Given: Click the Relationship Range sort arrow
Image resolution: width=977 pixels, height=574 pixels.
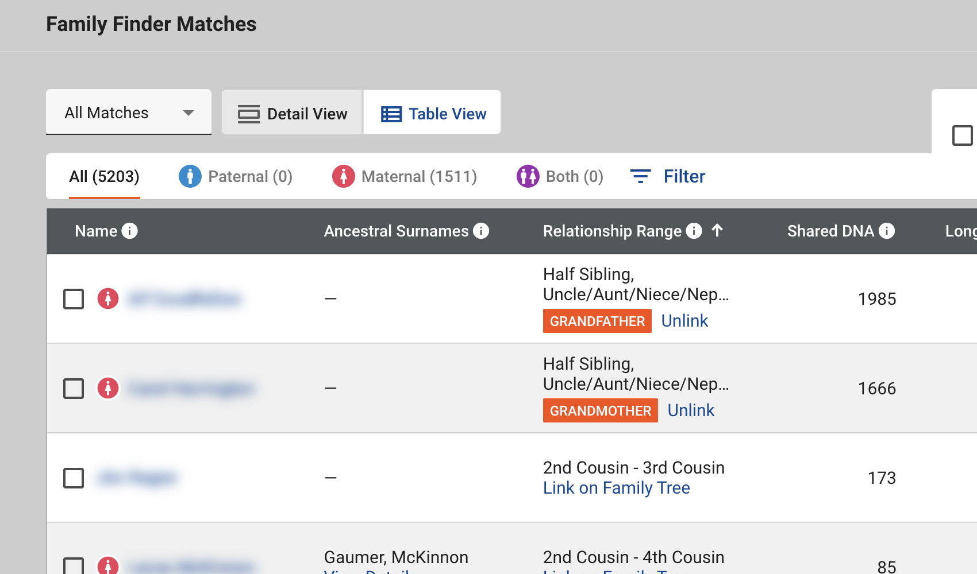Looking at the screenshot, I should click(717, 230).
